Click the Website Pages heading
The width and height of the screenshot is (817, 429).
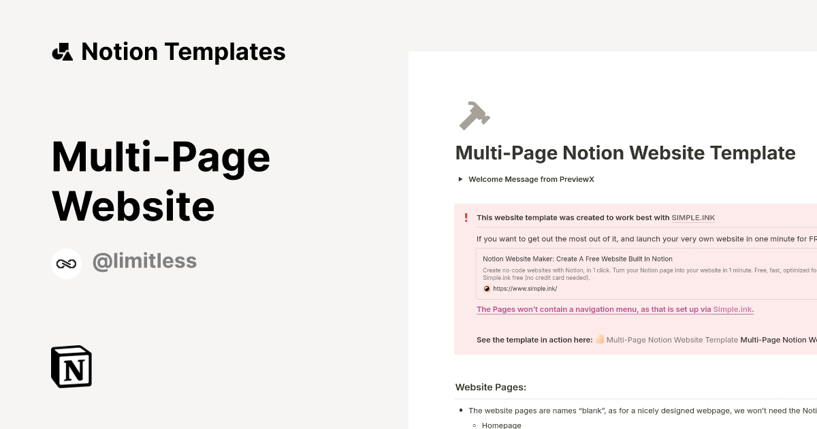491,387
